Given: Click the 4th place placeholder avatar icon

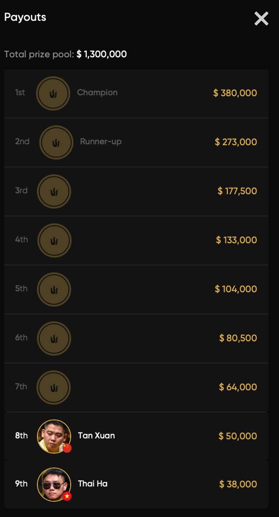Looking at the screenshot, I should (x=54, y=240).
